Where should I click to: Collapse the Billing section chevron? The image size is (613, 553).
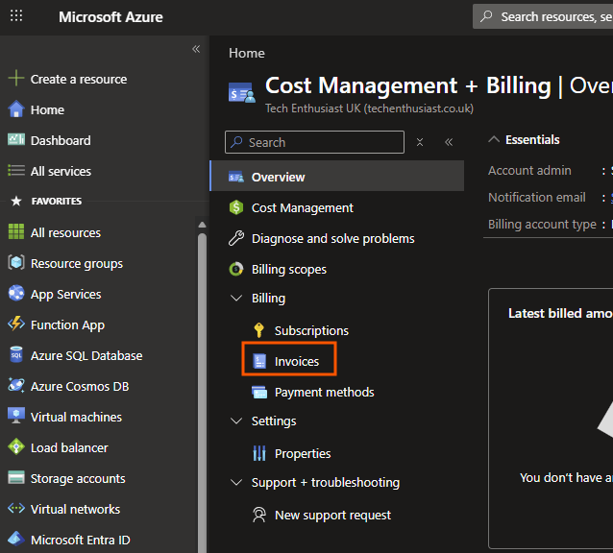(x=236, y=298)
